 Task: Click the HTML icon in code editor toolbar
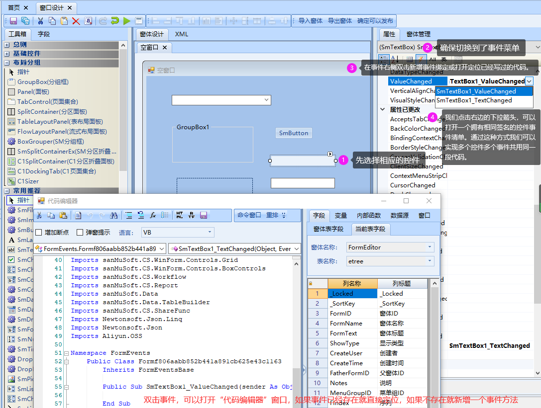[x=180, y=215]
